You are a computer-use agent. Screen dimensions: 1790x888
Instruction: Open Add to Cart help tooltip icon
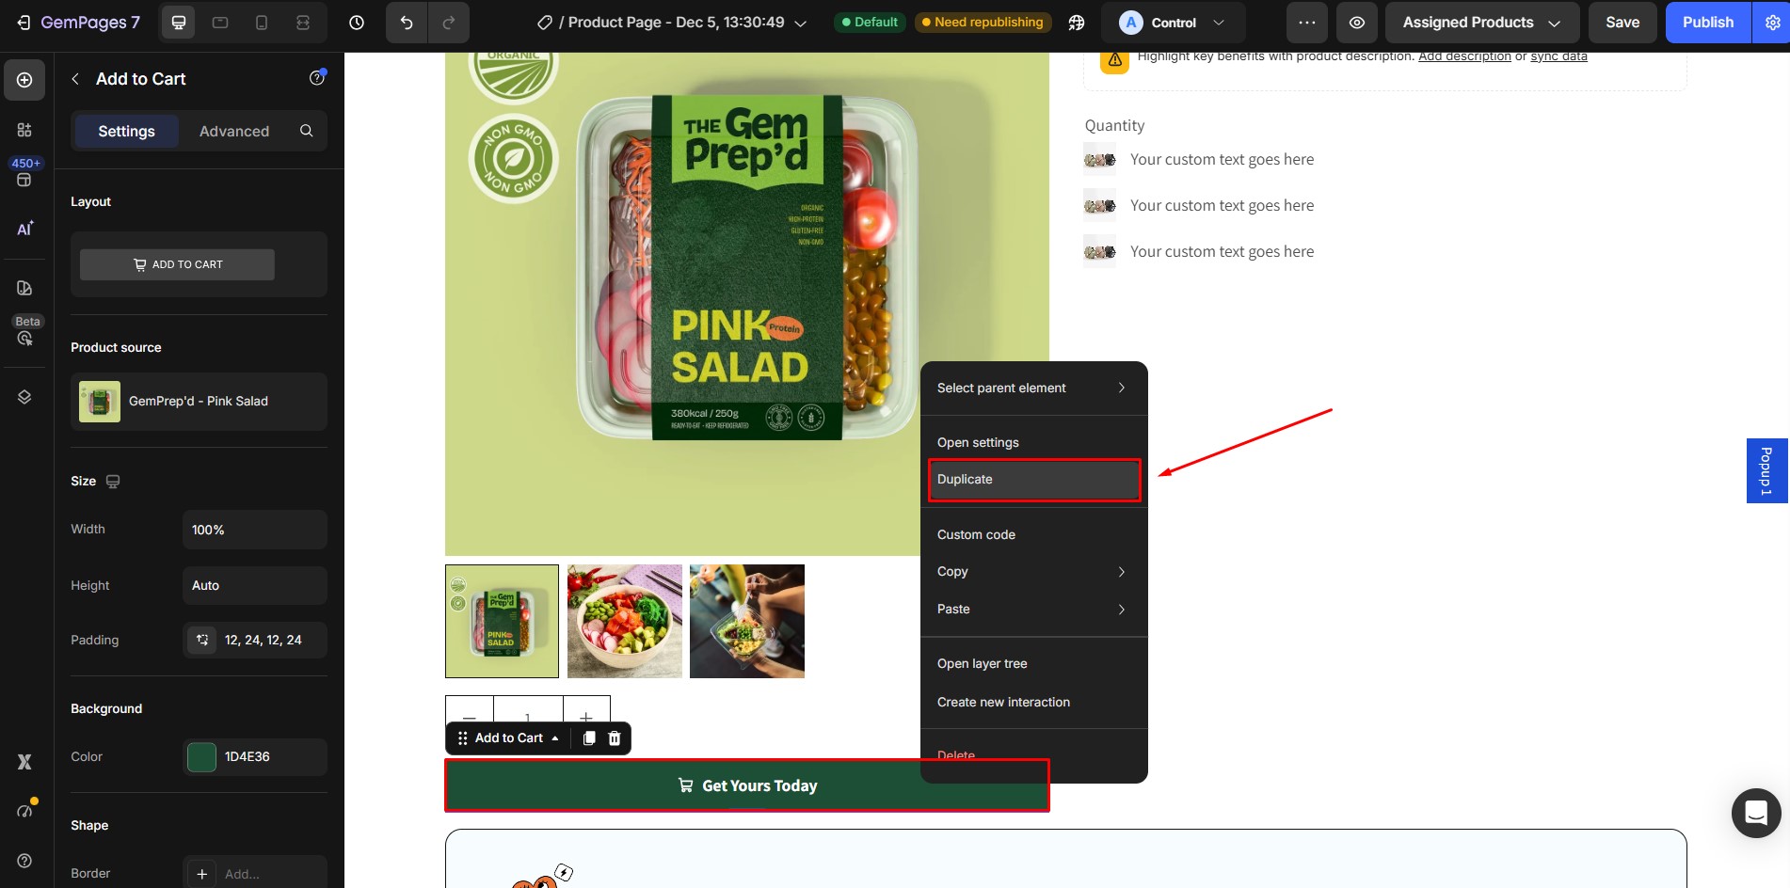[317, 78]
